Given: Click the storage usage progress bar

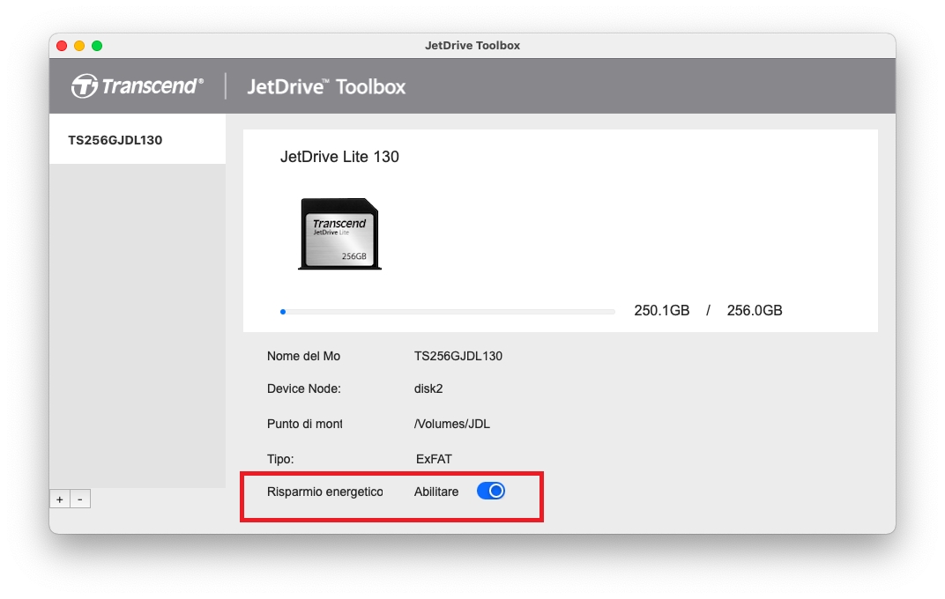Looking at the screenshot, I should (448, 311).
